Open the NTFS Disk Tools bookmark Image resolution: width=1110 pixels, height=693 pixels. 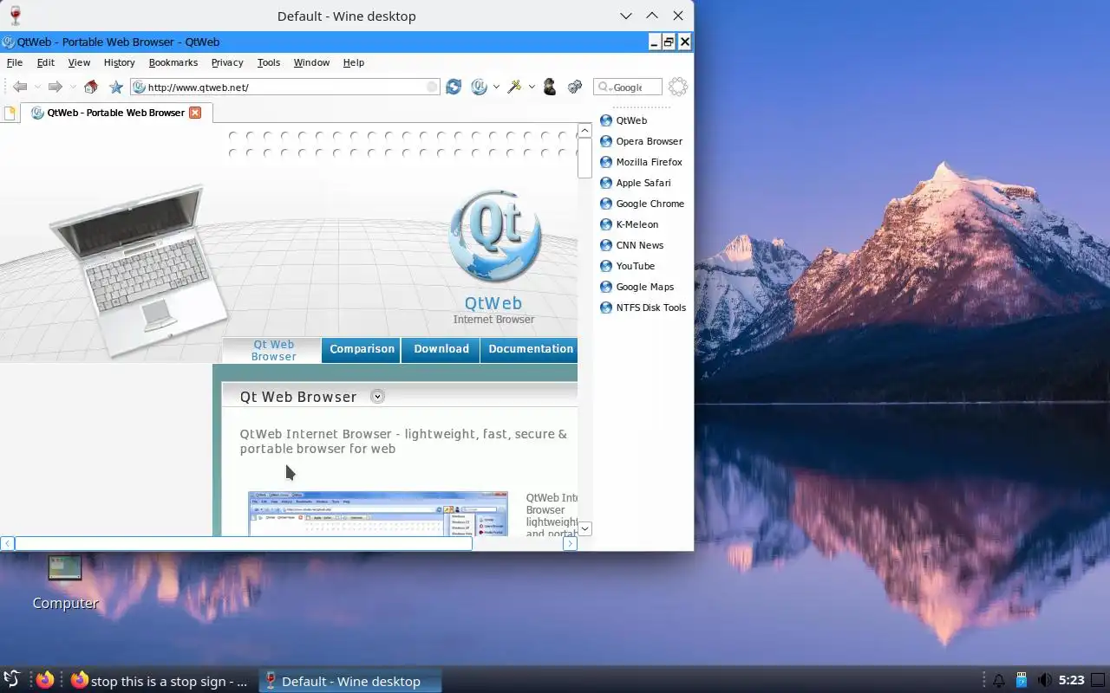pos(643,308)
